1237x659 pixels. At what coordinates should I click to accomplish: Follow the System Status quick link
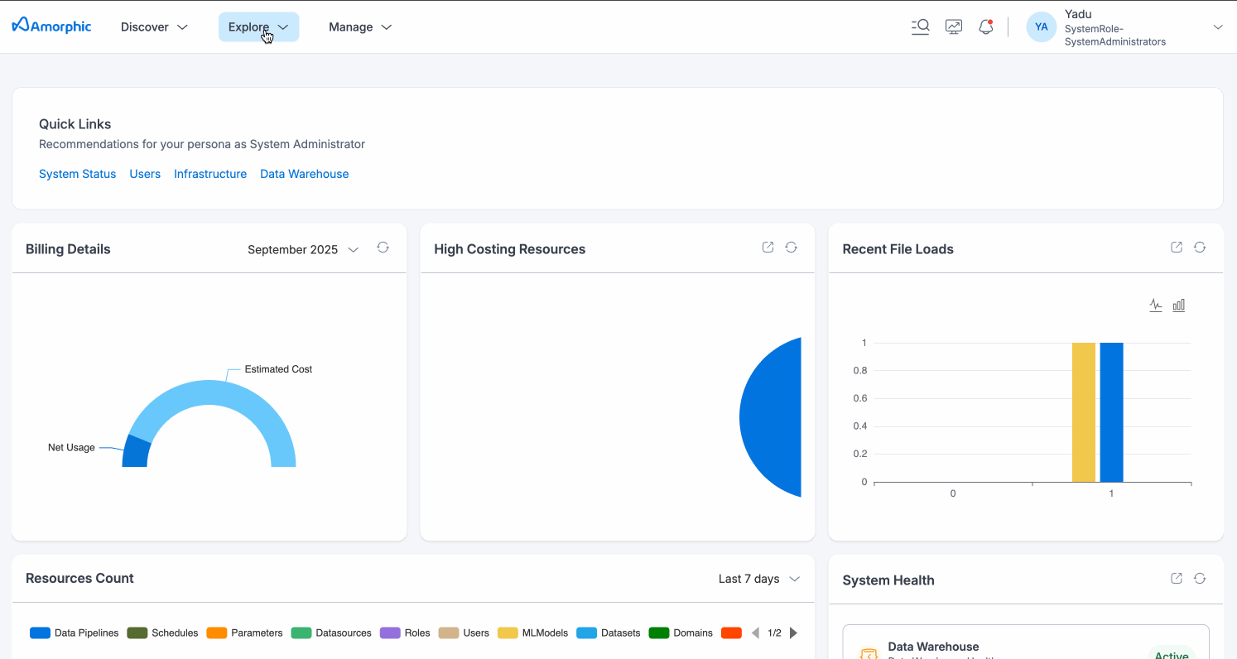(x=77, y=174)
